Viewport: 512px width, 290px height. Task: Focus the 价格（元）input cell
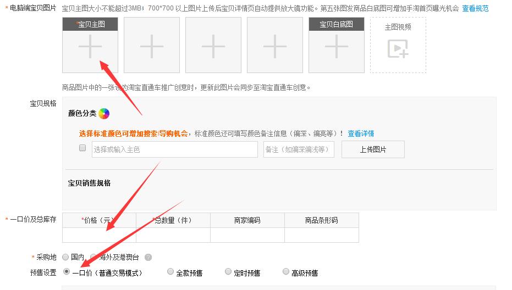click(99, 235)
